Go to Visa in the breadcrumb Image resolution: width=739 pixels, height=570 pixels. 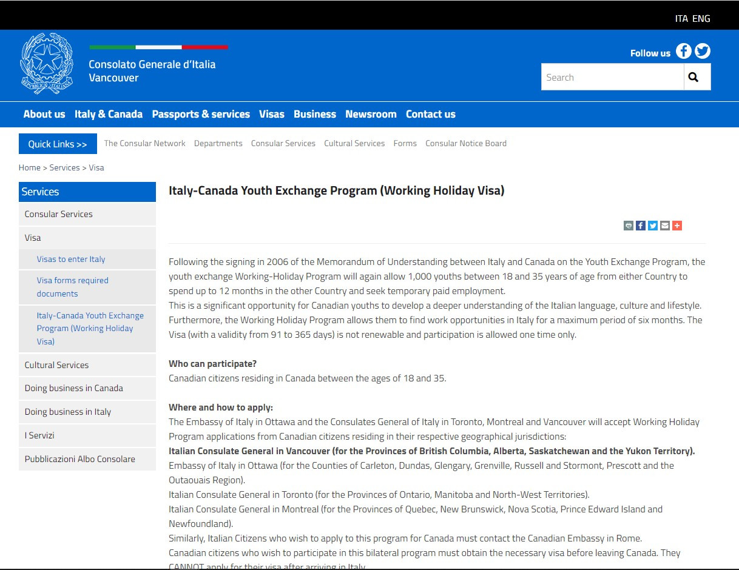[x=96, y=167]
